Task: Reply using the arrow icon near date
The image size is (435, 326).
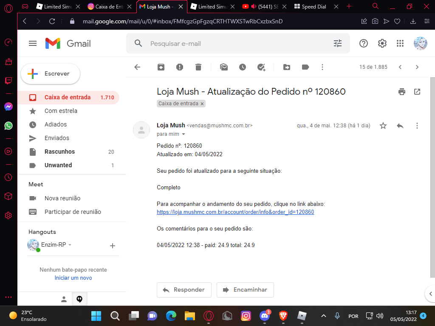Action: tap(400, 126)
